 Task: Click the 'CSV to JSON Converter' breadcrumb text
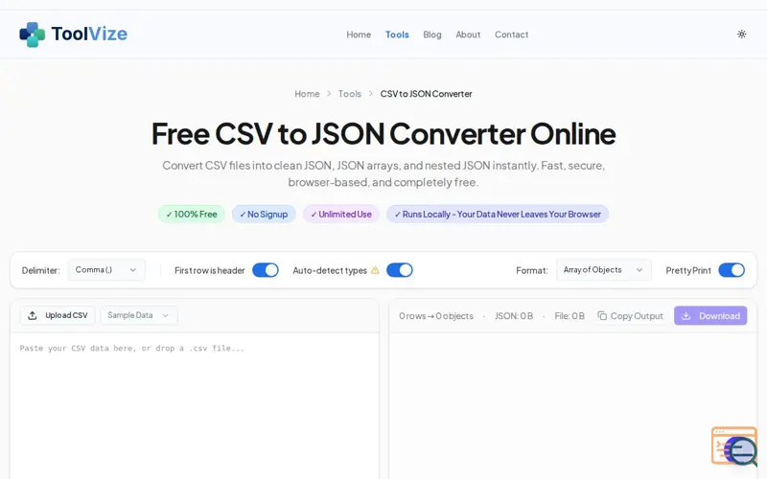pyautogui.click(x=426, y=94)
